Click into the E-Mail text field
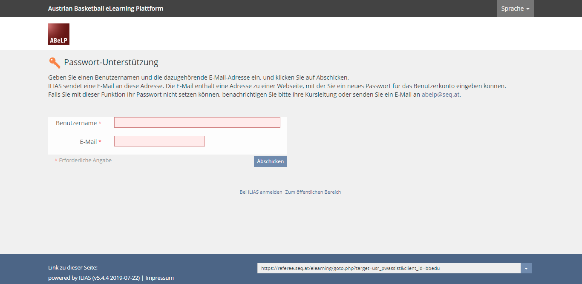This screenshot has width=582, height=284. tap(159, 141)
